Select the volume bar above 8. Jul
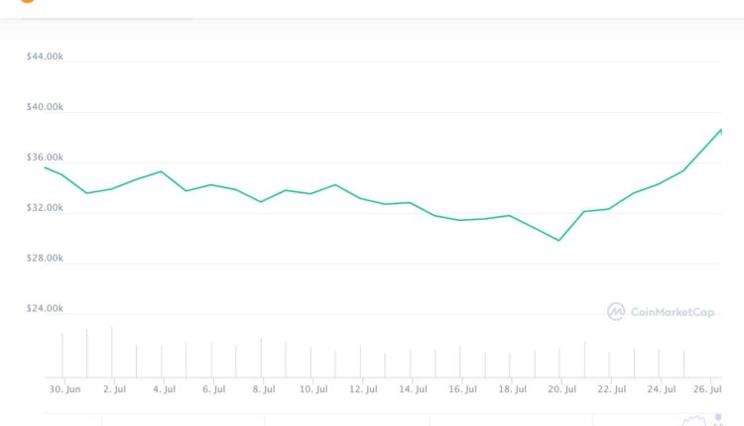The width and height of the screenshot is (744, 426). 261,358
